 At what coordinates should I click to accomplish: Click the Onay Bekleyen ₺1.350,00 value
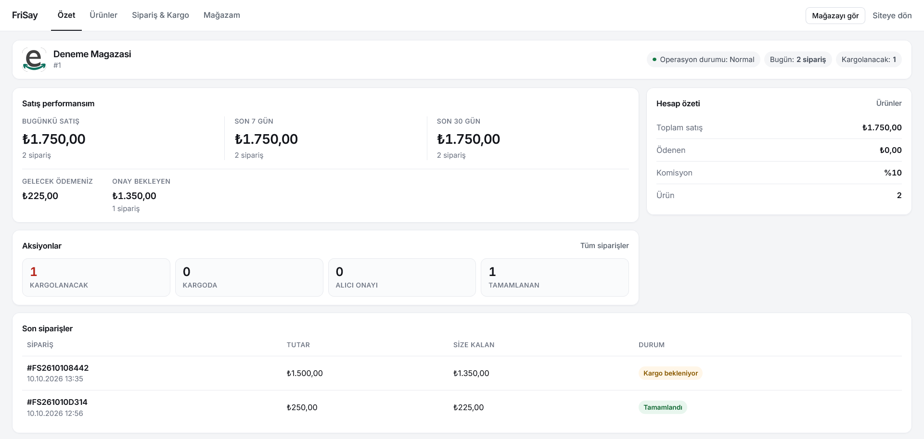[x=134, y=196]
